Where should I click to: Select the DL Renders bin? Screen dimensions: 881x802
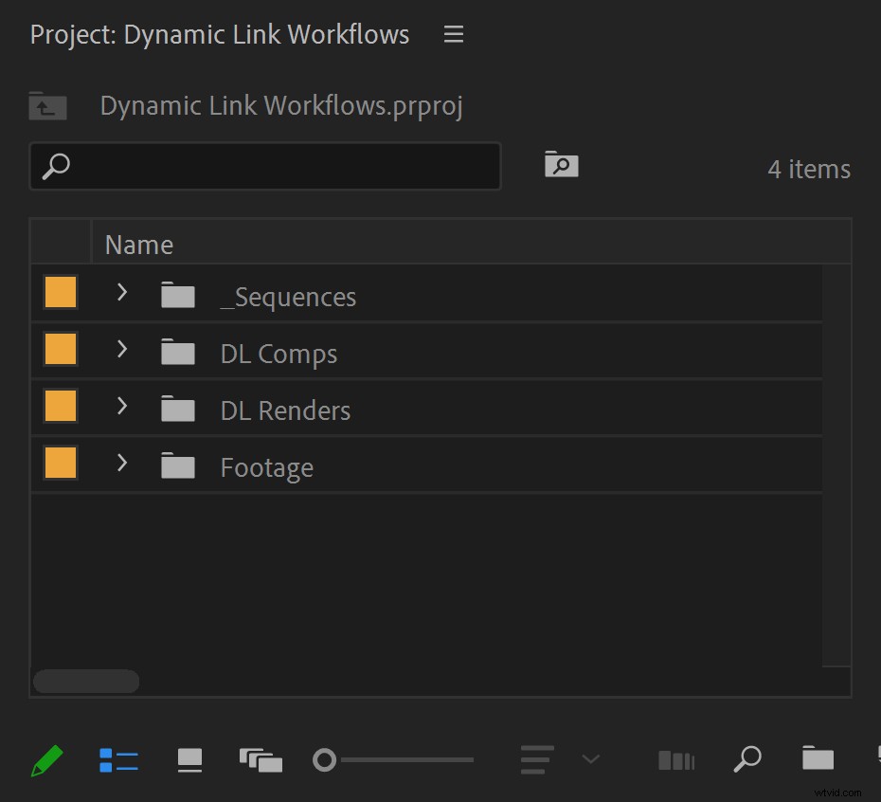[285, 410]
